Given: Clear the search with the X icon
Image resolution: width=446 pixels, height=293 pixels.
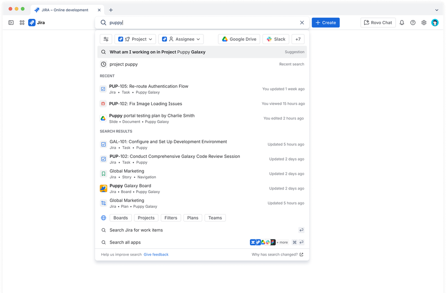Looking at the screenshot, I should click(x=302, y=23).
